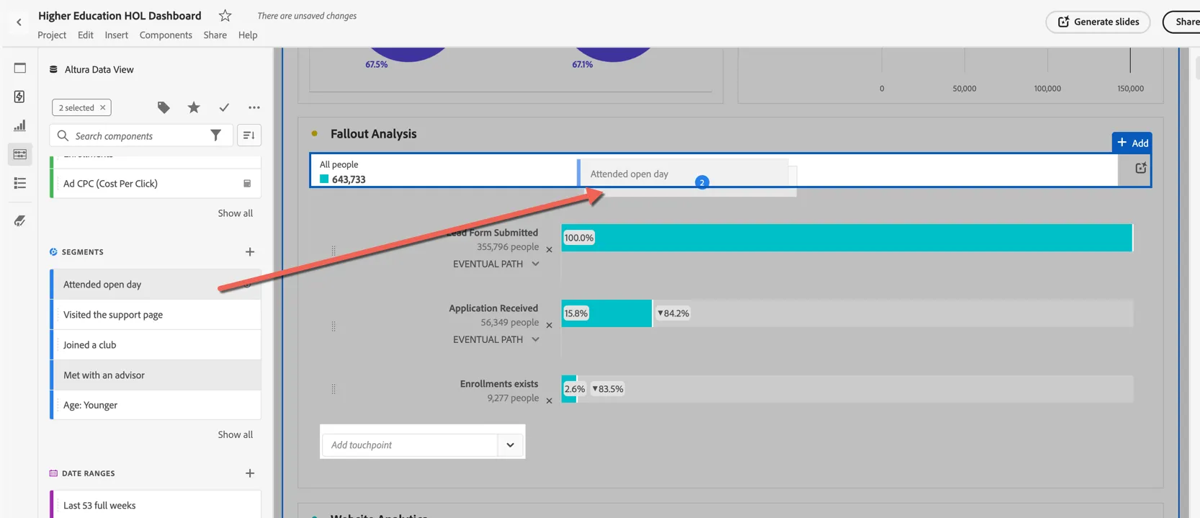The width and height of the screenshot is (1200, 518).
Task: Select the Components rail icon
Action: point(19,154)
